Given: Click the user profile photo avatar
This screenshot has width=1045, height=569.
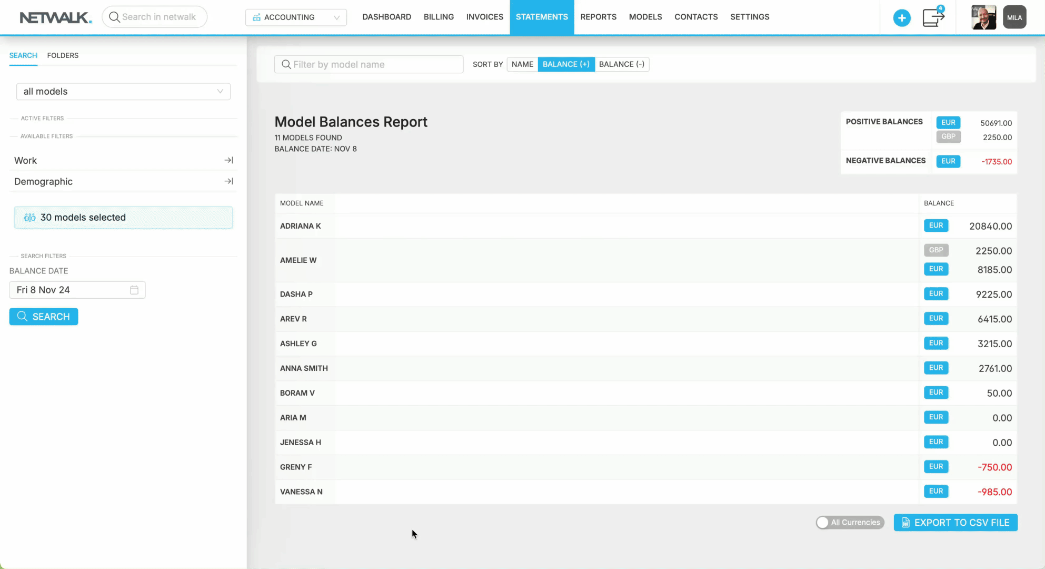Looking at the screenshot, I should coord(983,17).
